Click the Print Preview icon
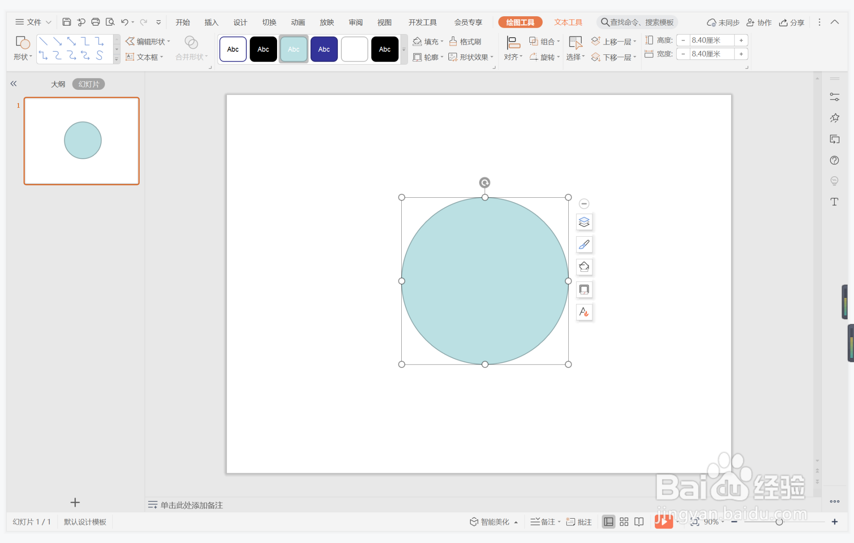The height and width of the screenshot is (543, 854). point(110,22)
